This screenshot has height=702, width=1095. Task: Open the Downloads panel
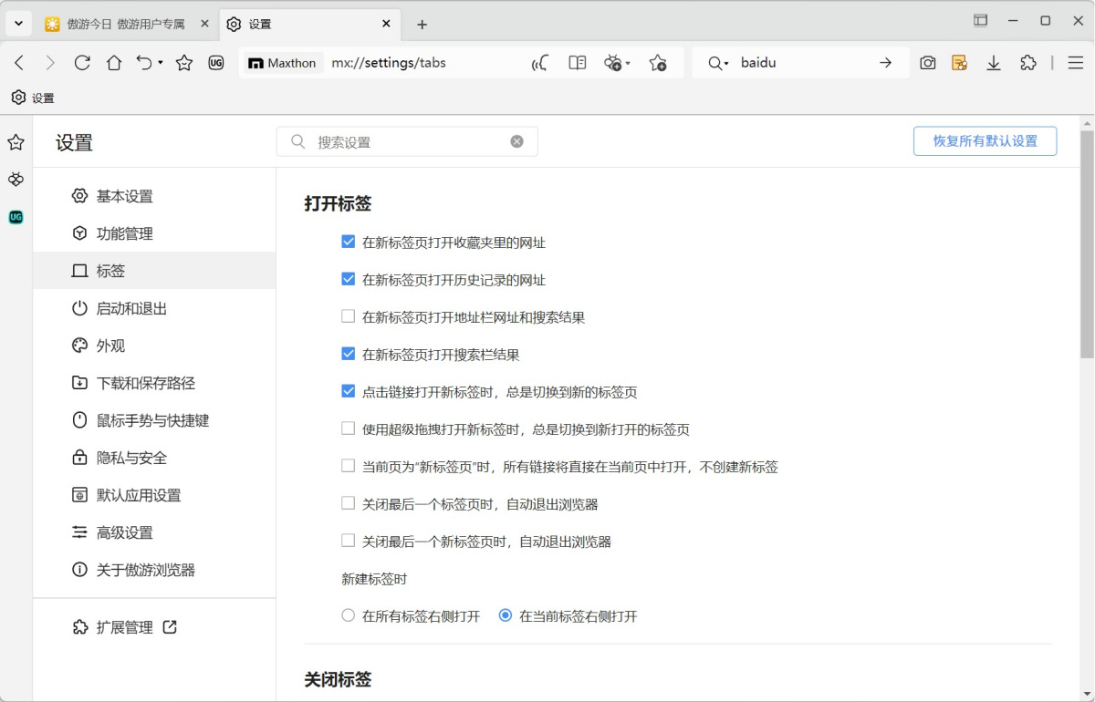click(994, 62)
